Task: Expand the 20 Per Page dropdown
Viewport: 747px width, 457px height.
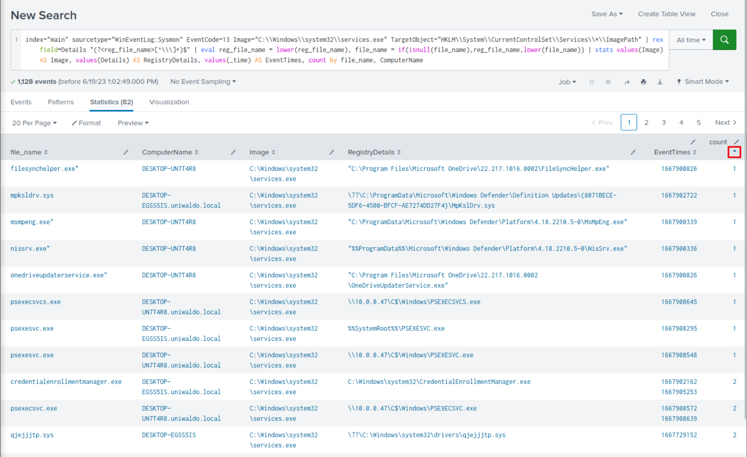Action: [34, 123]
